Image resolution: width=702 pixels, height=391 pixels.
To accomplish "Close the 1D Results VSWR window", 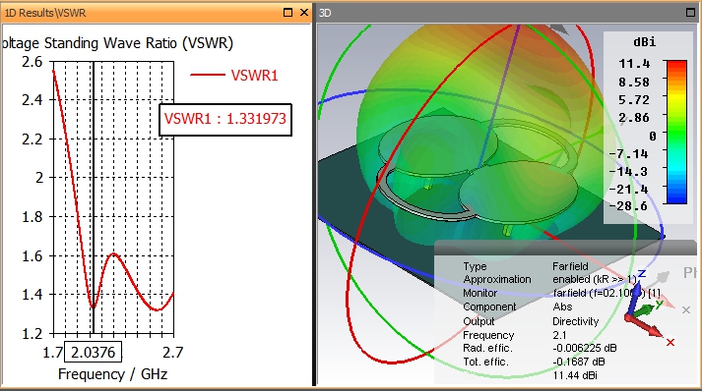I will (304, 13).
